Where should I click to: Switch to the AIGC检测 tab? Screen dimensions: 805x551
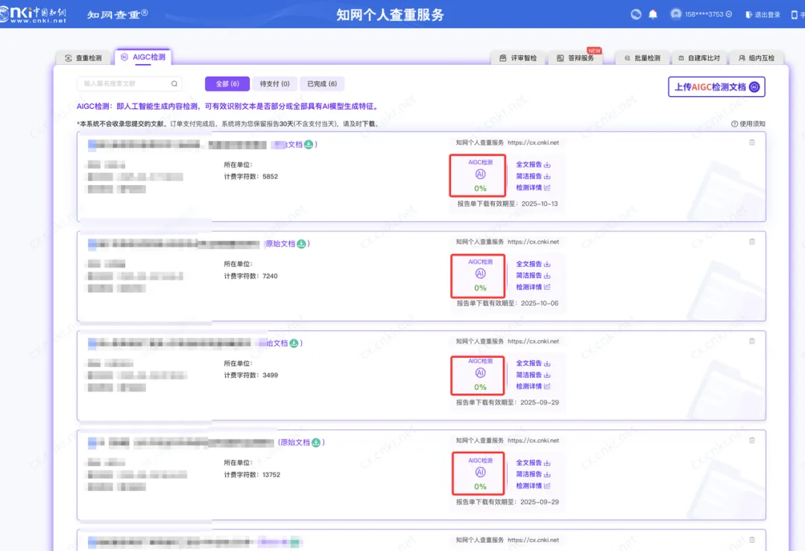coord(143,57)
